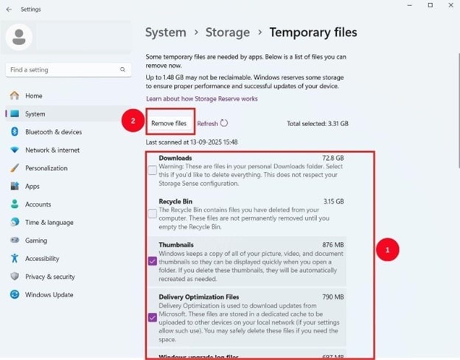This screenshot has height=360, width=460.
Task: Open Learn about how Storage Reserve works
Action: click(202, 99)
